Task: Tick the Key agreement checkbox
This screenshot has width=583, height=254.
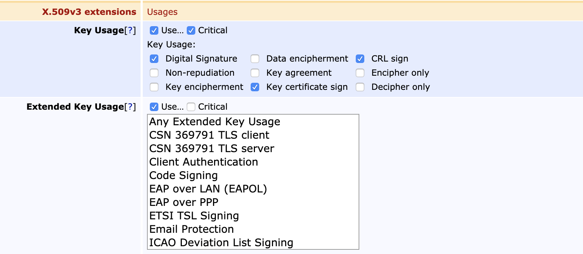Action: (255, 73)
